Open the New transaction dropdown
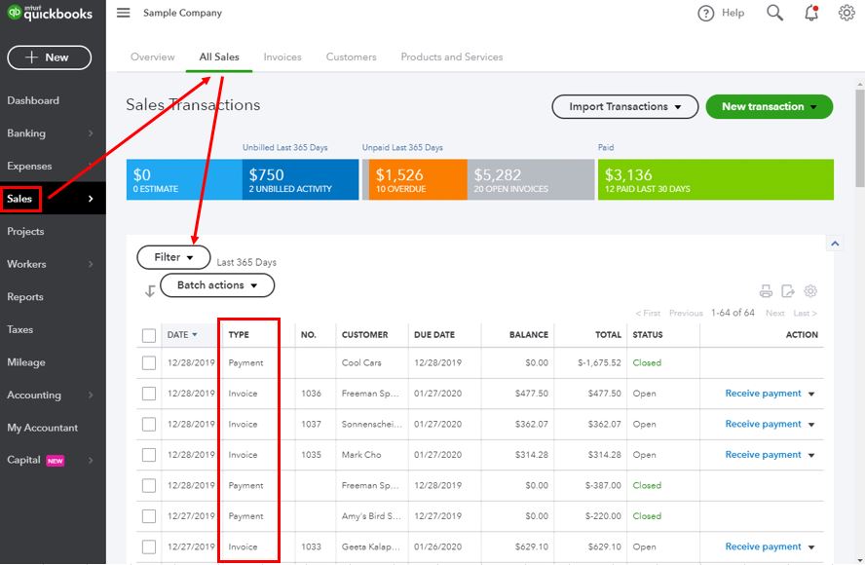The width and height of the screenshot is (865, 565). pos(769,106)
